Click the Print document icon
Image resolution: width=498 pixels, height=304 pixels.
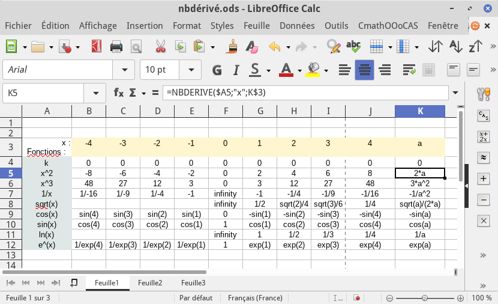pyautogui.click(x=116, y=47)
